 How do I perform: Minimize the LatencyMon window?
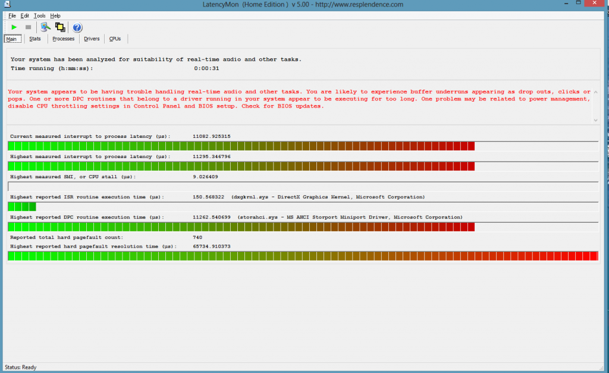pos(566,3)
